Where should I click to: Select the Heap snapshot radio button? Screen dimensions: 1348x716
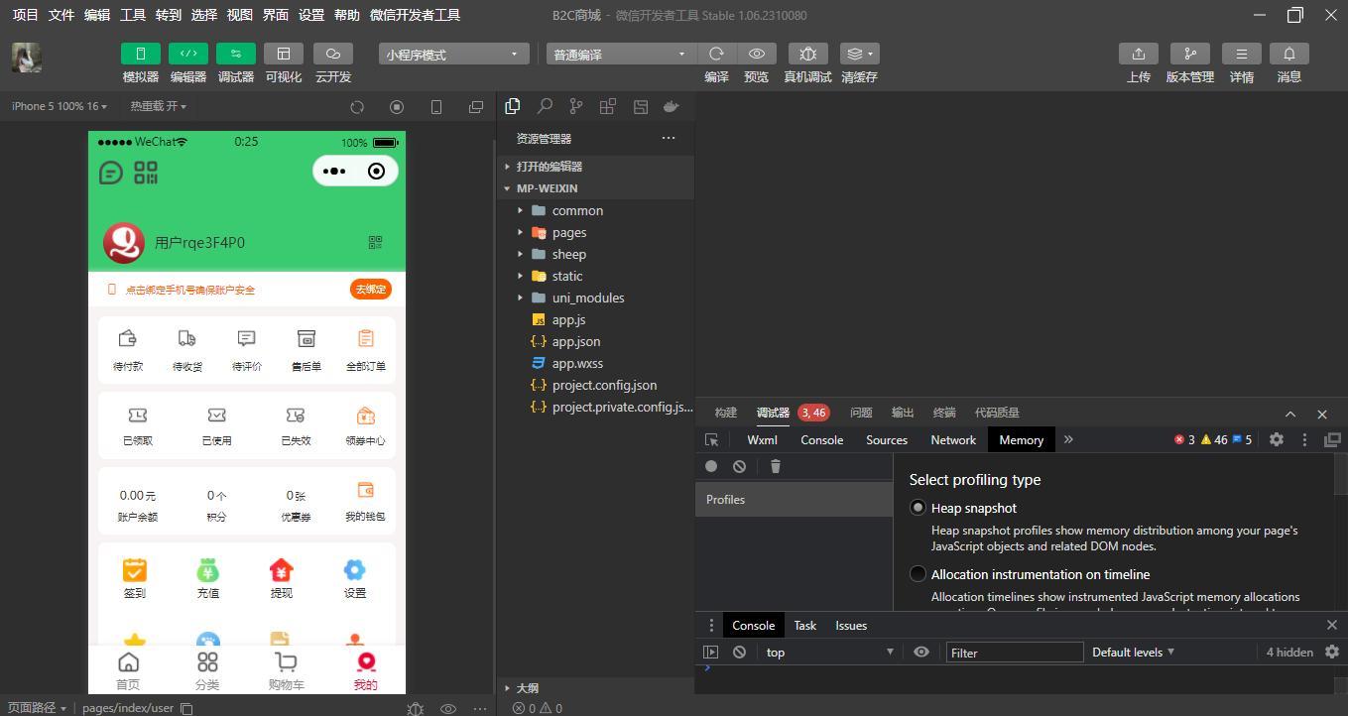(x=919, y=508)
